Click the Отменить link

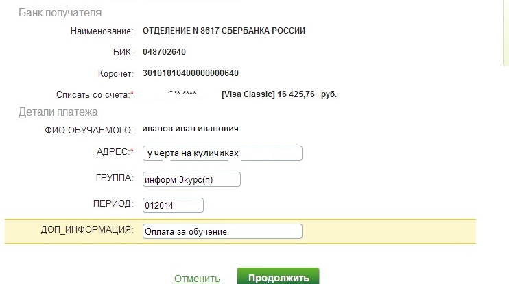tap(197, 279)
